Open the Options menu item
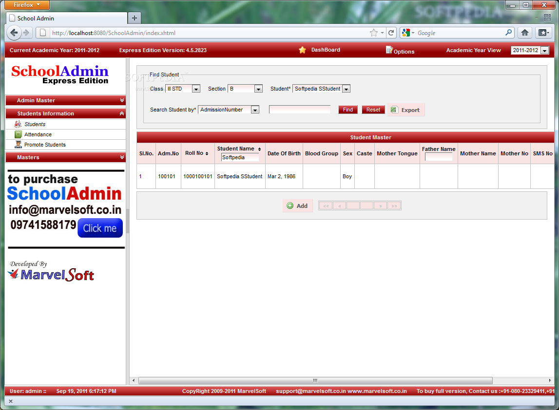Screen dimensions: 559x410 click(404, 51)
